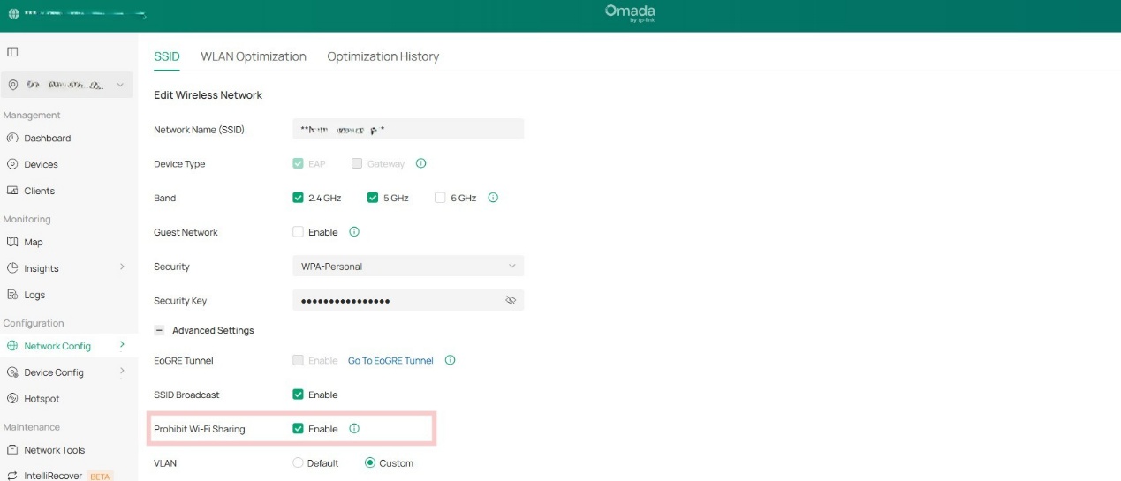Toggle Prohibit Wi-Fi Sharing checkbox

coord(298,429)
